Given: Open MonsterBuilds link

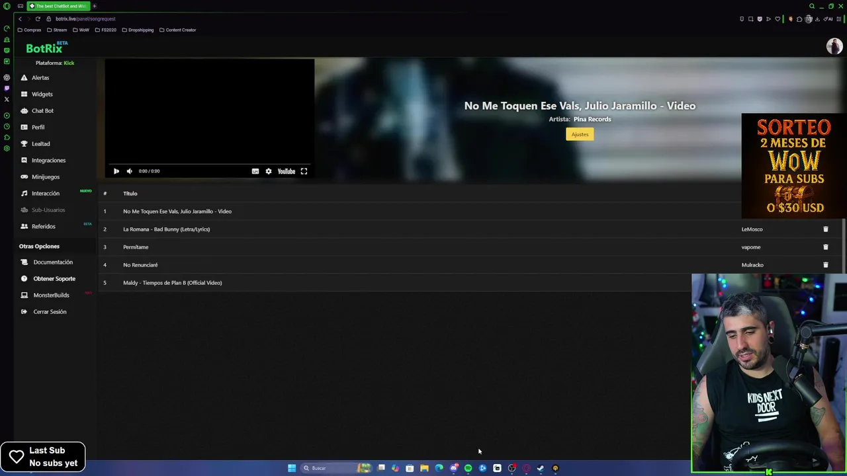Looking at the screenshot, I should coord(51,296).
